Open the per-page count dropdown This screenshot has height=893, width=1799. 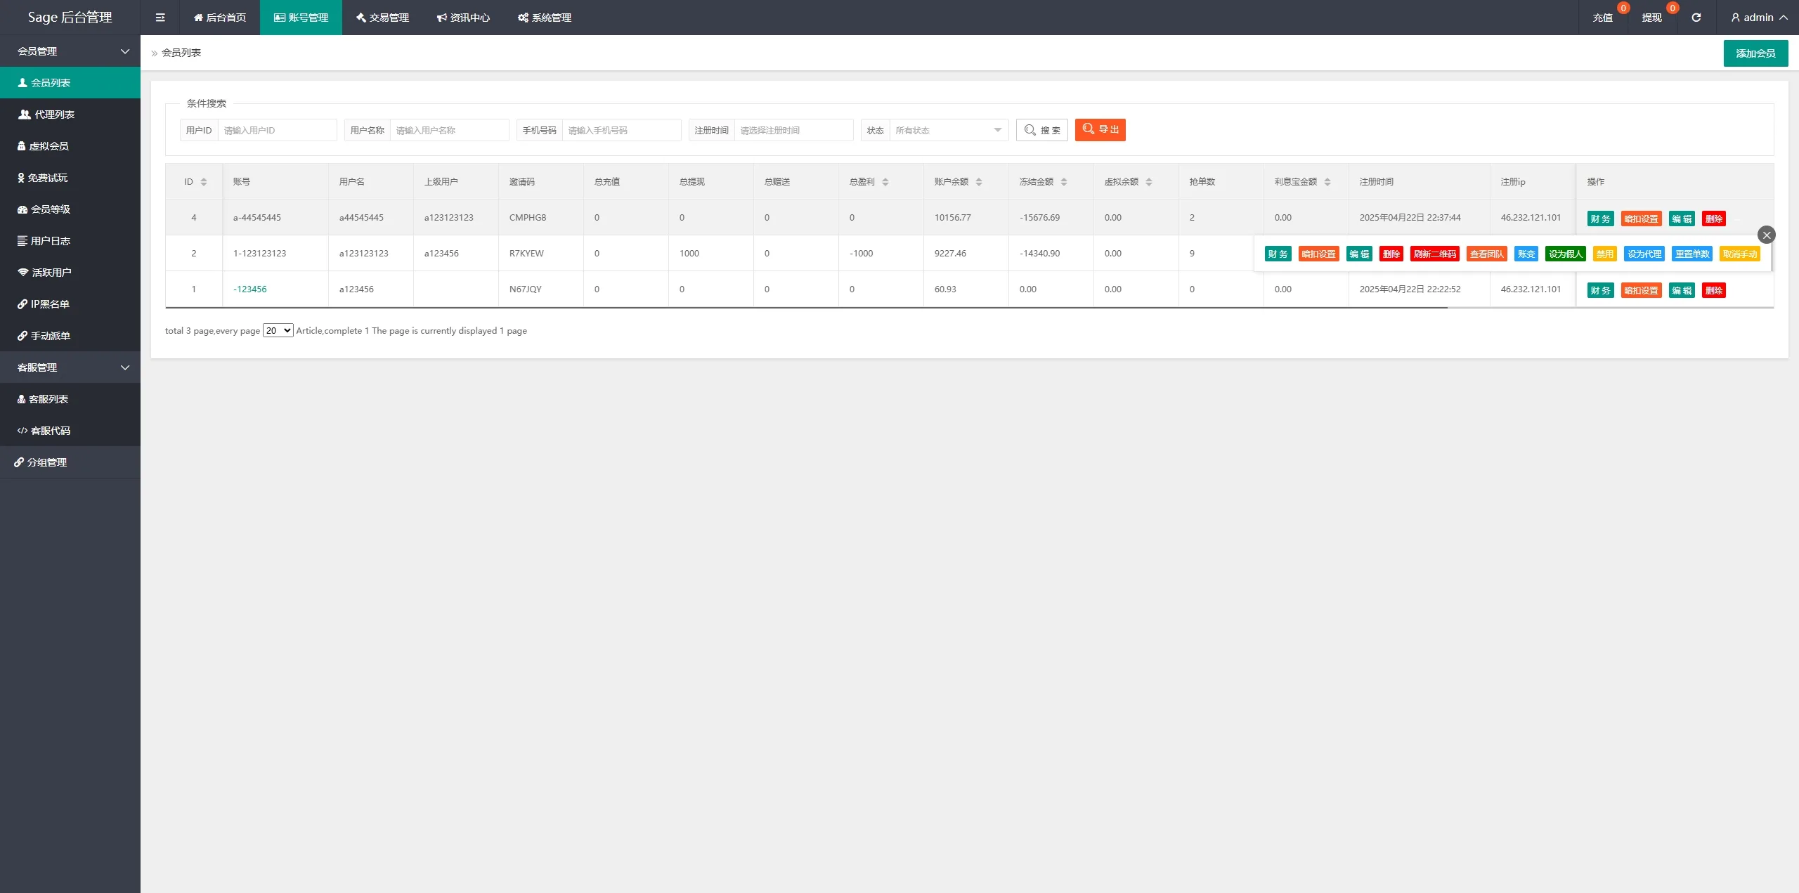[x=278, y=331]
